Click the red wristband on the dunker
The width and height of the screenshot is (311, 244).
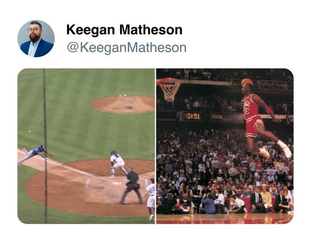(x=269, y=111)
